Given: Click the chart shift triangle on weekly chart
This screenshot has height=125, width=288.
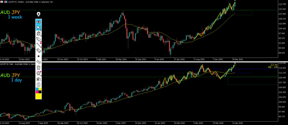Looking at the screenshot, I should point(235,1).
